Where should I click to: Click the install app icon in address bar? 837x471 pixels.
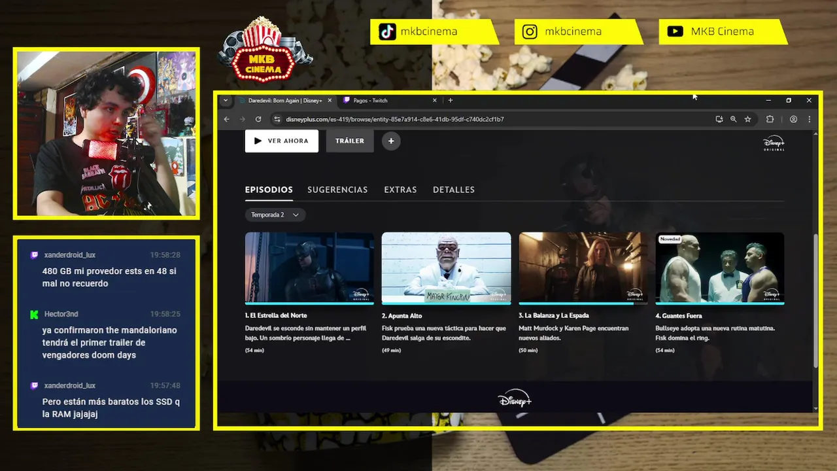coord(719,119)
